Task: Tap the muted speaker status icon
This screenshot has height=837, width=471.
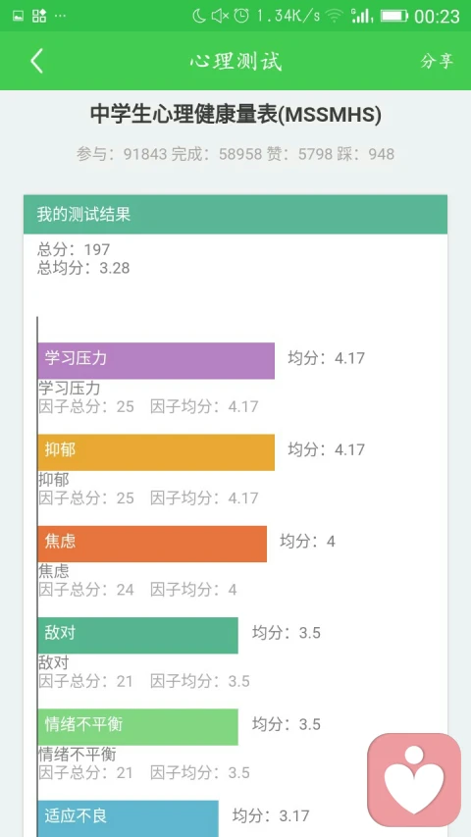Action: tap(220, 16)
